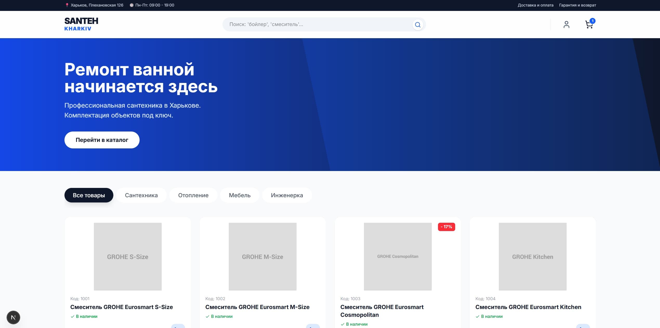Open the 'Доставка и оплата' link

pos(535,5)
